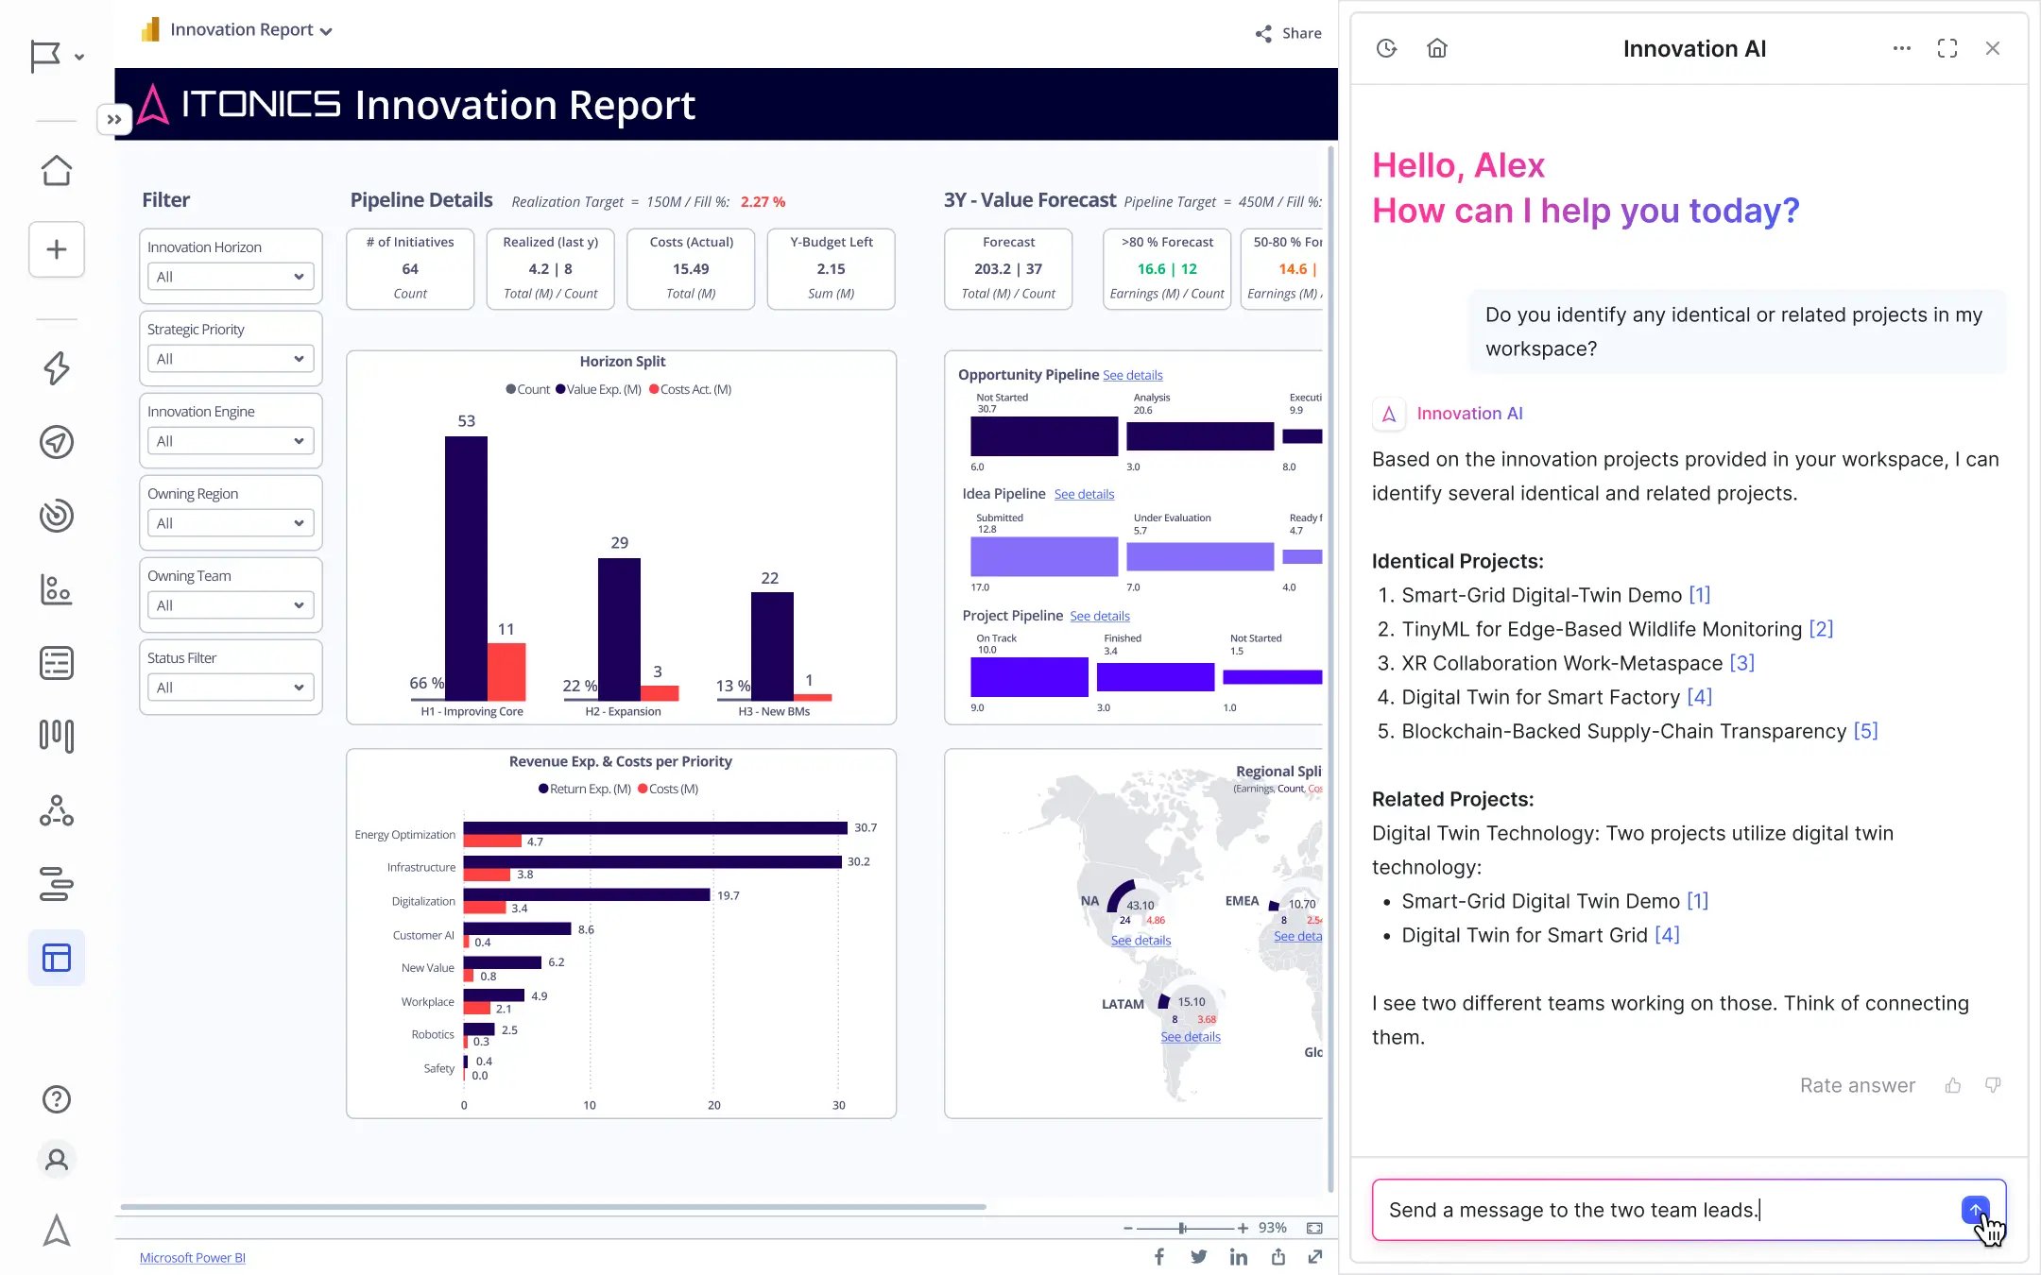Go to Innovation AI home icon
Screen dimensions: 2041x1275
tap(1437, 48)
